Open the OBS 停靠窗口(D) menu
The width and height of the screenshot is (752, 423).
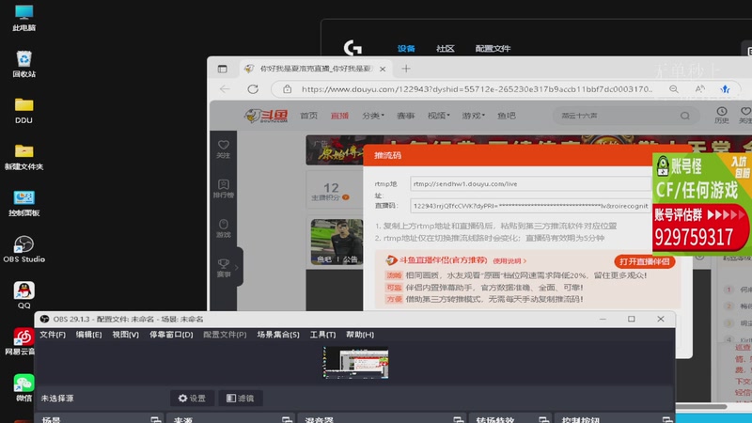click(x=171, y=335)
